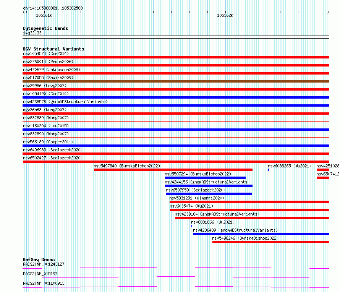Click the nsv1054574 (Coe2014) variant label

point(46,54)
